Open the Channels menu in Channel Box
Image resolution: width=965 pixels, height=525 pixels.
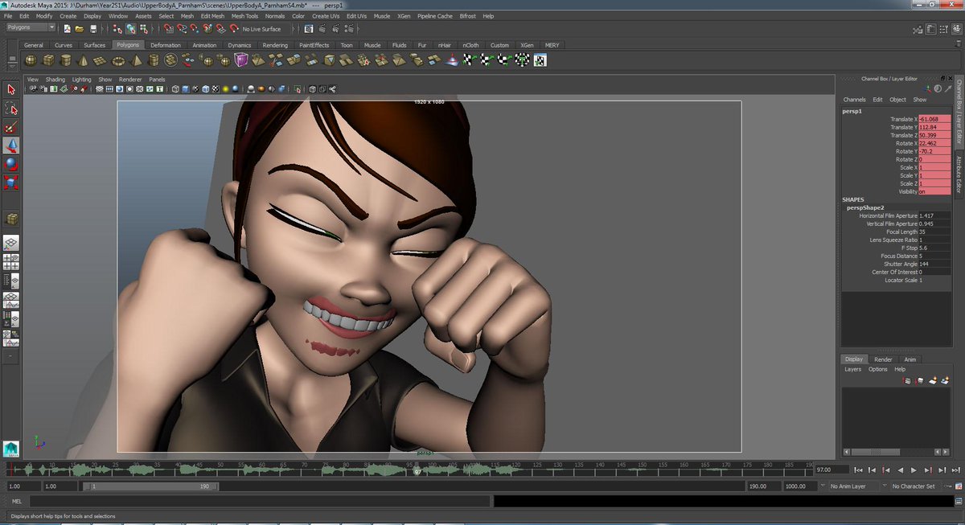854,100
